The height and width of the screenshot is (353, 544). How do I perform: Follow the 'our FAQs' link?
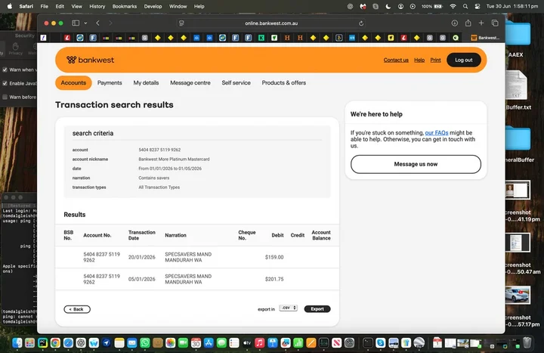point(437,132)
